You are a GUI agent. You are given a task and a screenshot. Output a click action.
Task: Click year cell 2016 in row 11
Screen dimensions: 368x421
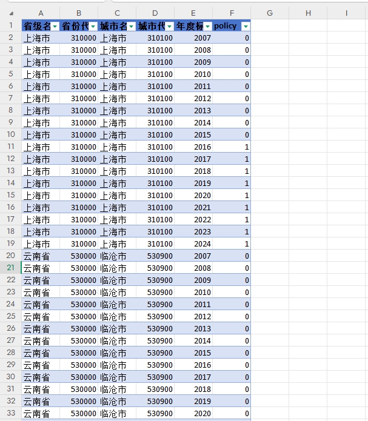pos(193,147)
